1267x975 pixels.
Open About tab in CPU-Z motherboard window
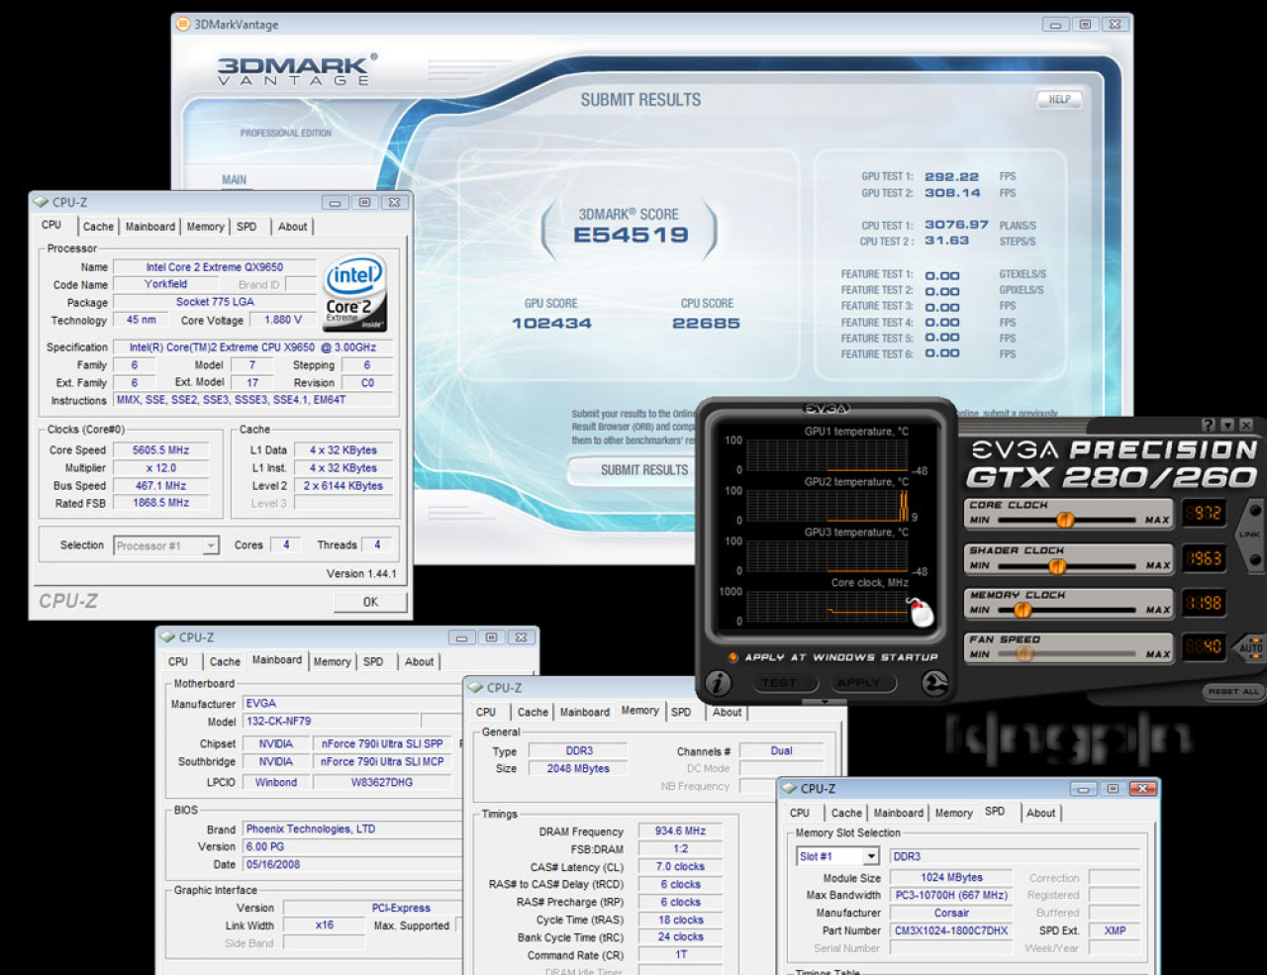click(x=419, y=662)
